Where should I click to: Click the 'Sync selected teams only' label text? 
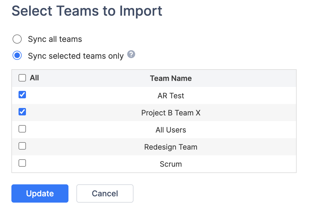point(76,56)
